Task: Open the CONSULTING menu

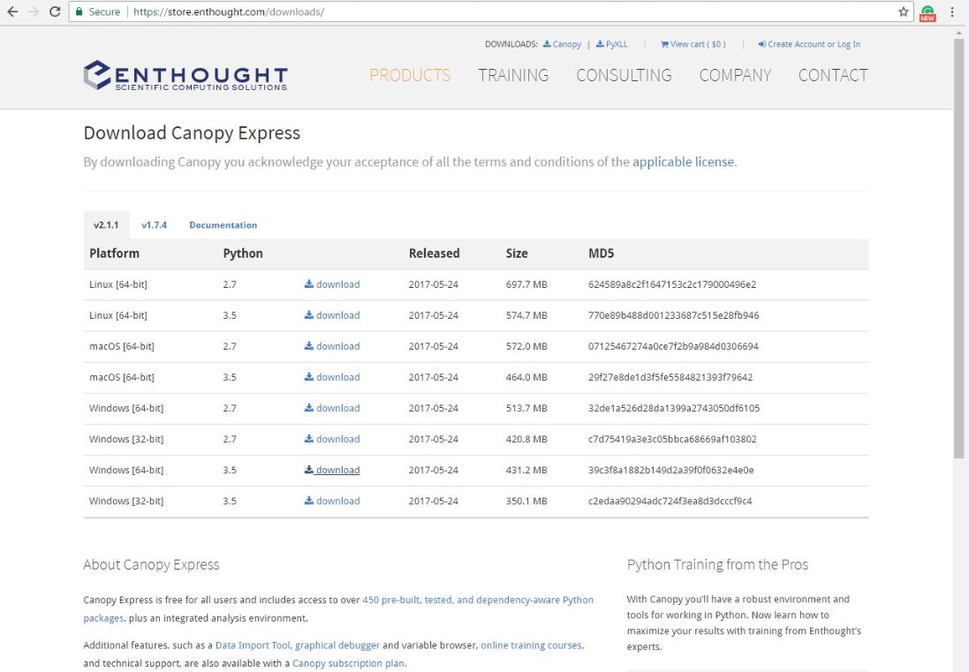Action: (x=625, y=75)
